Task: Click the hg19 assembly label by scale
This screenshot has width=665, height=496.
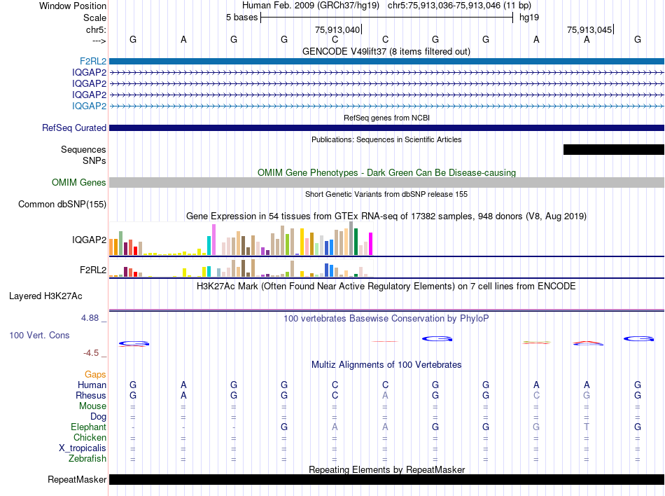Action: click(529, 18)
